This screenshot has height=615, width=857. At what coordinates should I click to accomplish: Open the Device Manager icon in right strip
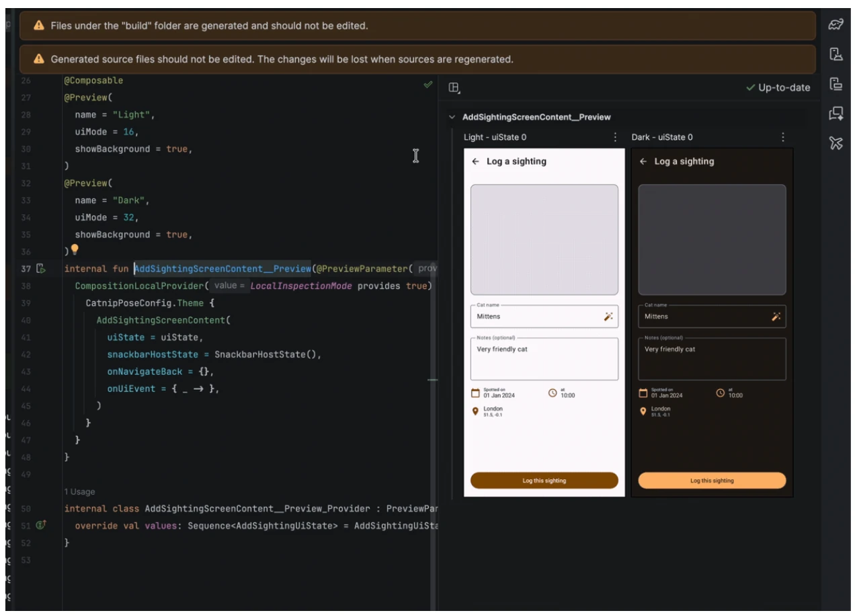pyautogui.click(x=835, y=54)
